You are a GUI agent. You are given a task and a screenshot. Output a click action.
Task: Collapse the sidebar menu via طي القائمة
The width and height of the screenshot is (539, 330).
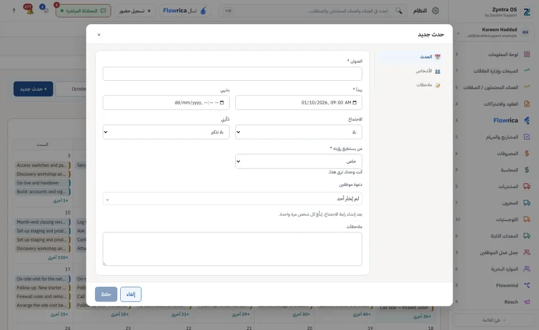[494, 320]
